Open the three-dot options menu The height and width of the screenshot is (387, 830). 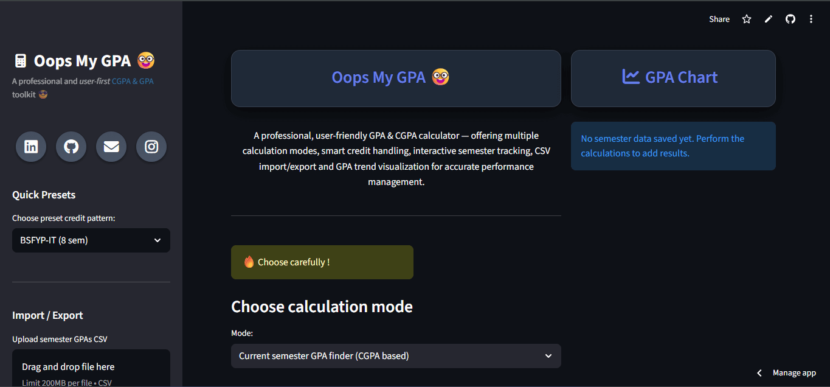click(811, 19)
